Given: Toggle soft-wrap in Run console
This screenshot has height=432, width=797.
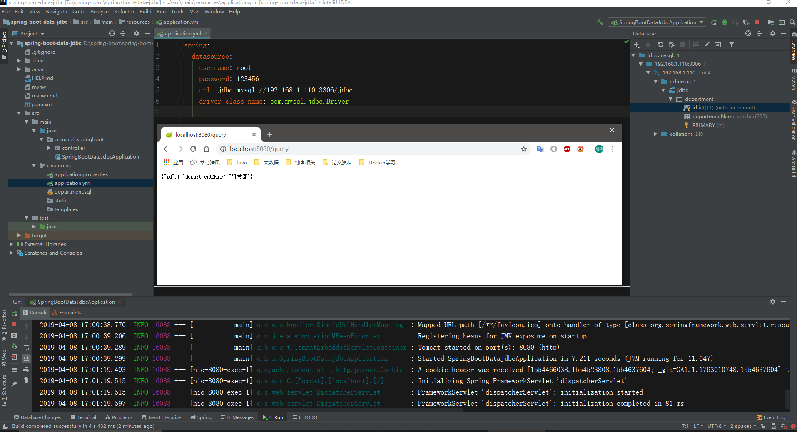Looking at the screenshot, I should tap(26, 348).
